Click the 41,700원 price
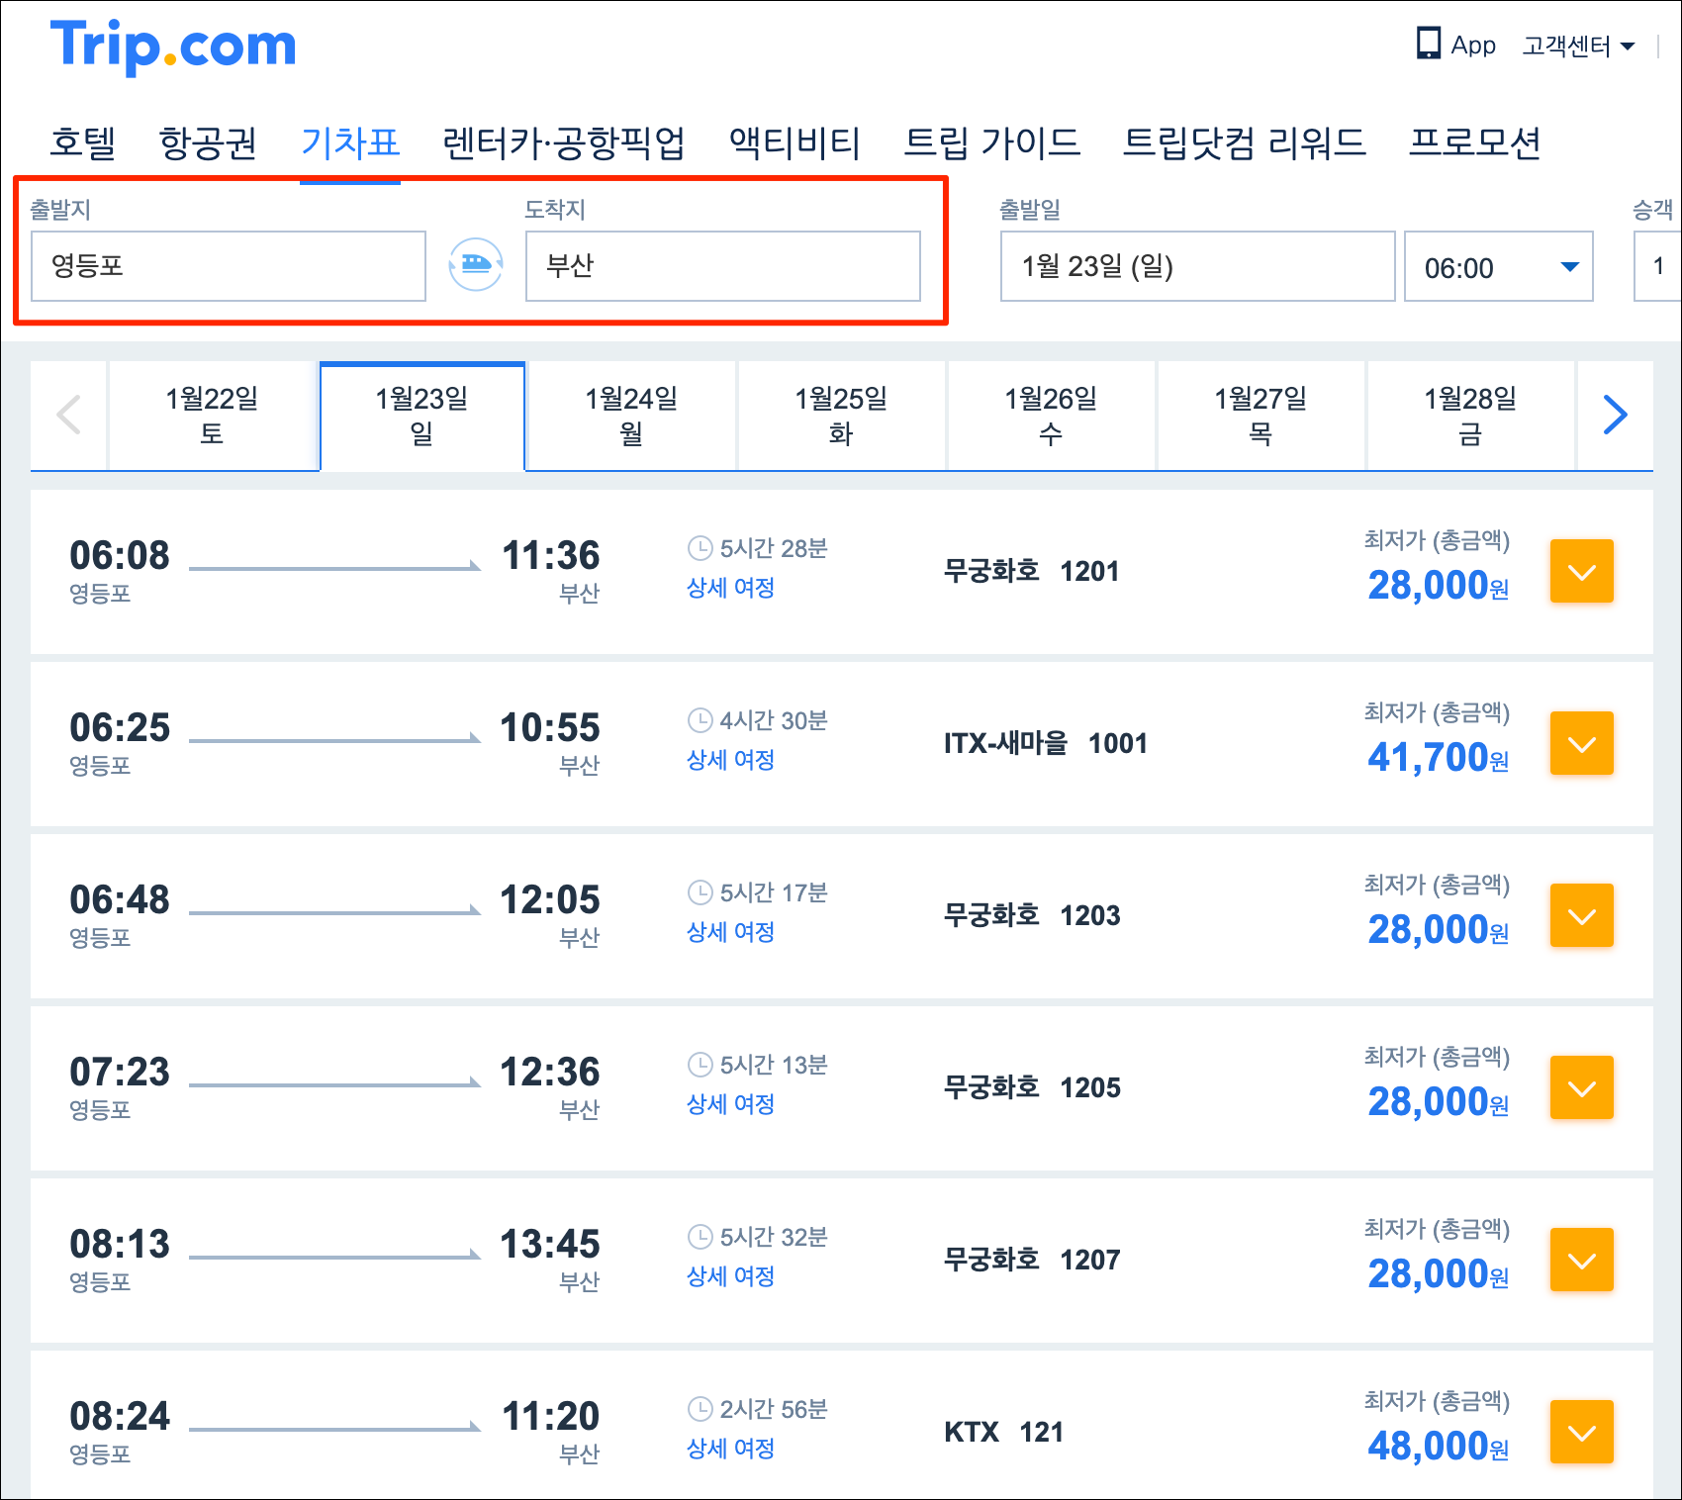The image size is (1682, 1500). [x=1439, y=758]
